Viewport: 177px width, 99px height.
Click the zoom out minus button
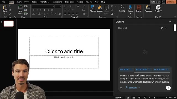pyautogui.click(x=149, y=98)
